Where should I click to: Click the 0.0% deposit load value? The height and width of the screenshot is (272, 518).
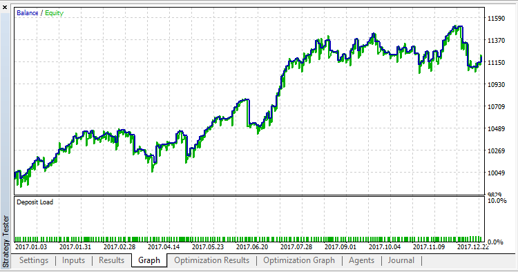click(495, 242)
